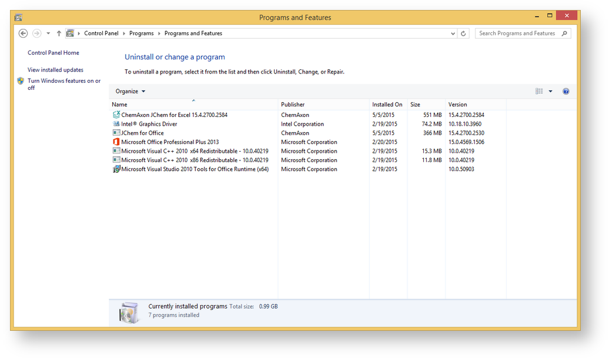The height and width of the screenshot is (359, 609).
Task: Open the Organize dropdown menu
Action: point(130,91)
